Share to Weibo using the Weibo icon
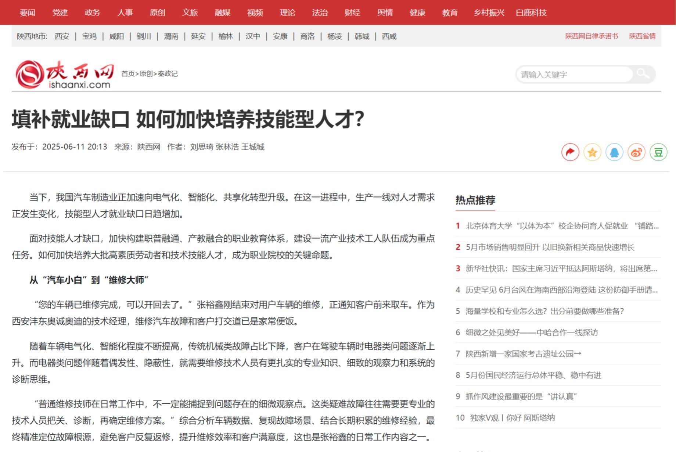 pyautogui.click(x=636, y=152)
